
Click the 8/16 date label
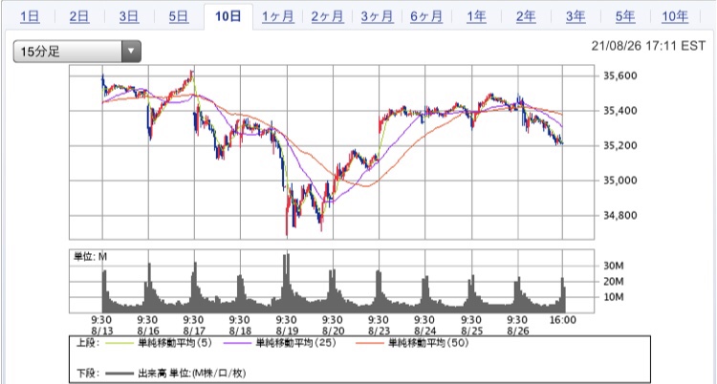click(x=148, y=331)
